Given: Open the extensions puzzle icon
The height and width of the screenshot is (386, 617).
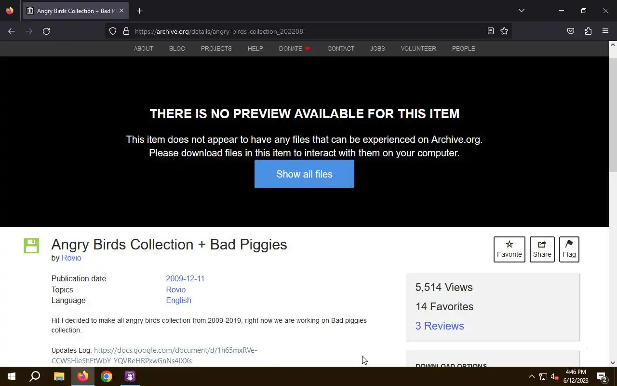Looking at the screenshot, I should tap(588, 31).
